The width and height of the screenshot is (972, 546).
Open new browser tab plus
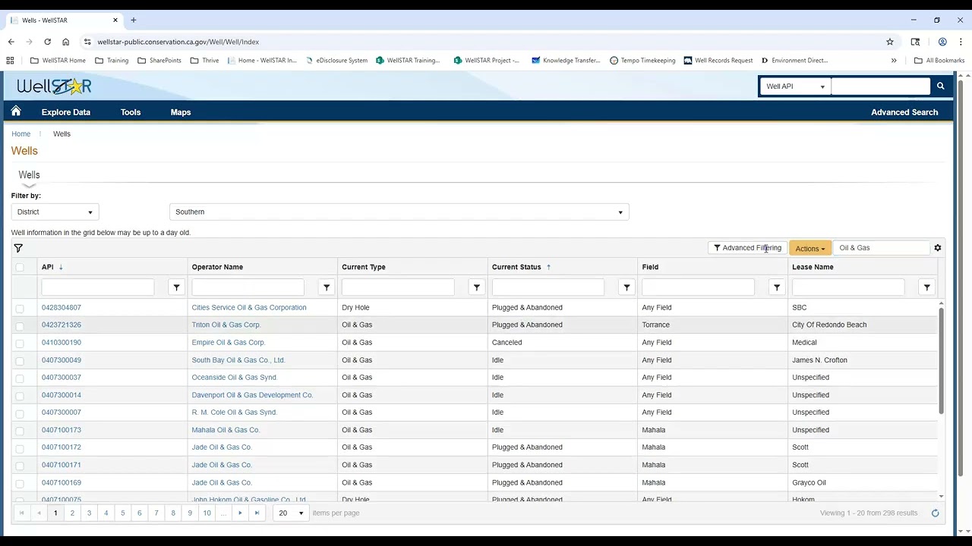click(133, 20)
